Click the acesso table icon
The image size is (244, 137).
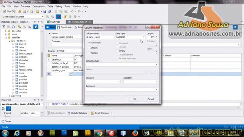(17, 44)
